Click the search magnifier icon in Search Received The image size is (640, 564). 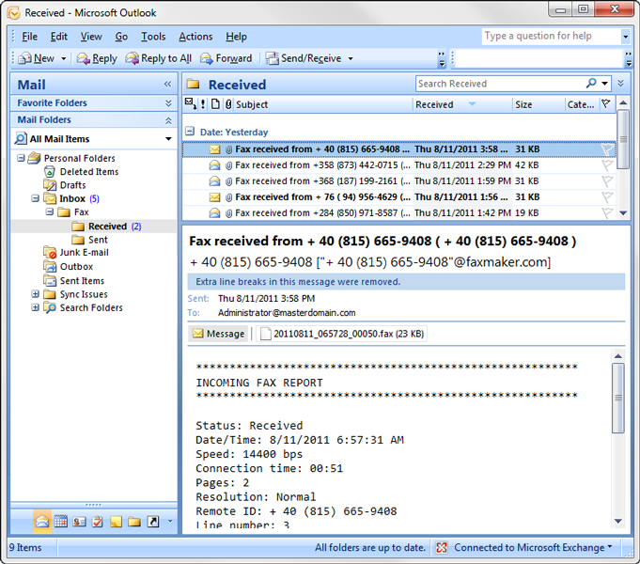(591, 84)
